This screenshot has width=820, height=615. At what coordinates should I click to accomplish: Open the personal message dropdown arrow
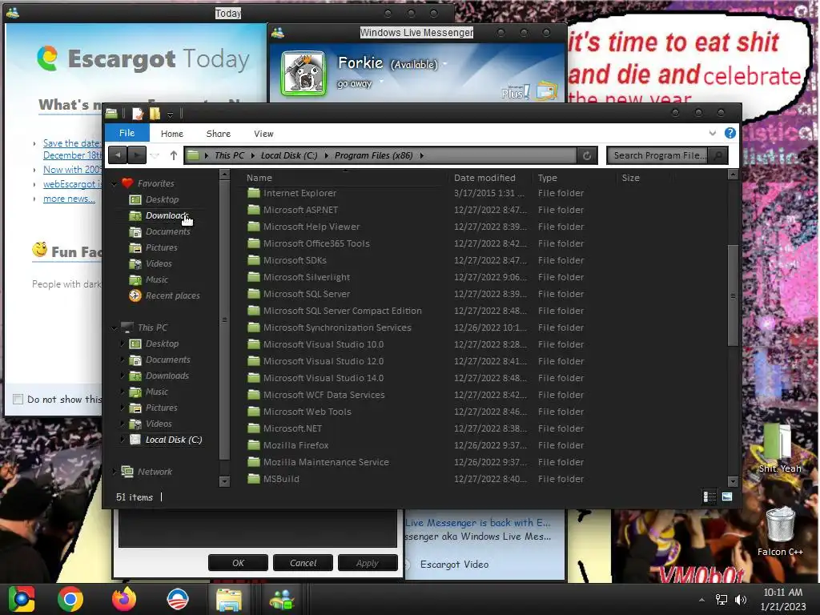tap(381, 82)
